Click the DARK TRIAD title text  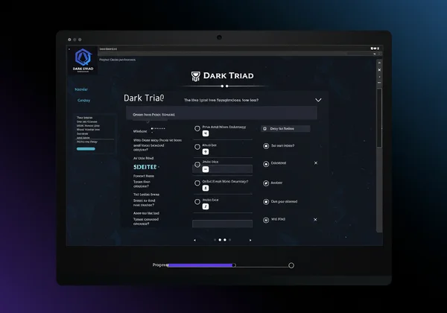[x=229, y=76]
